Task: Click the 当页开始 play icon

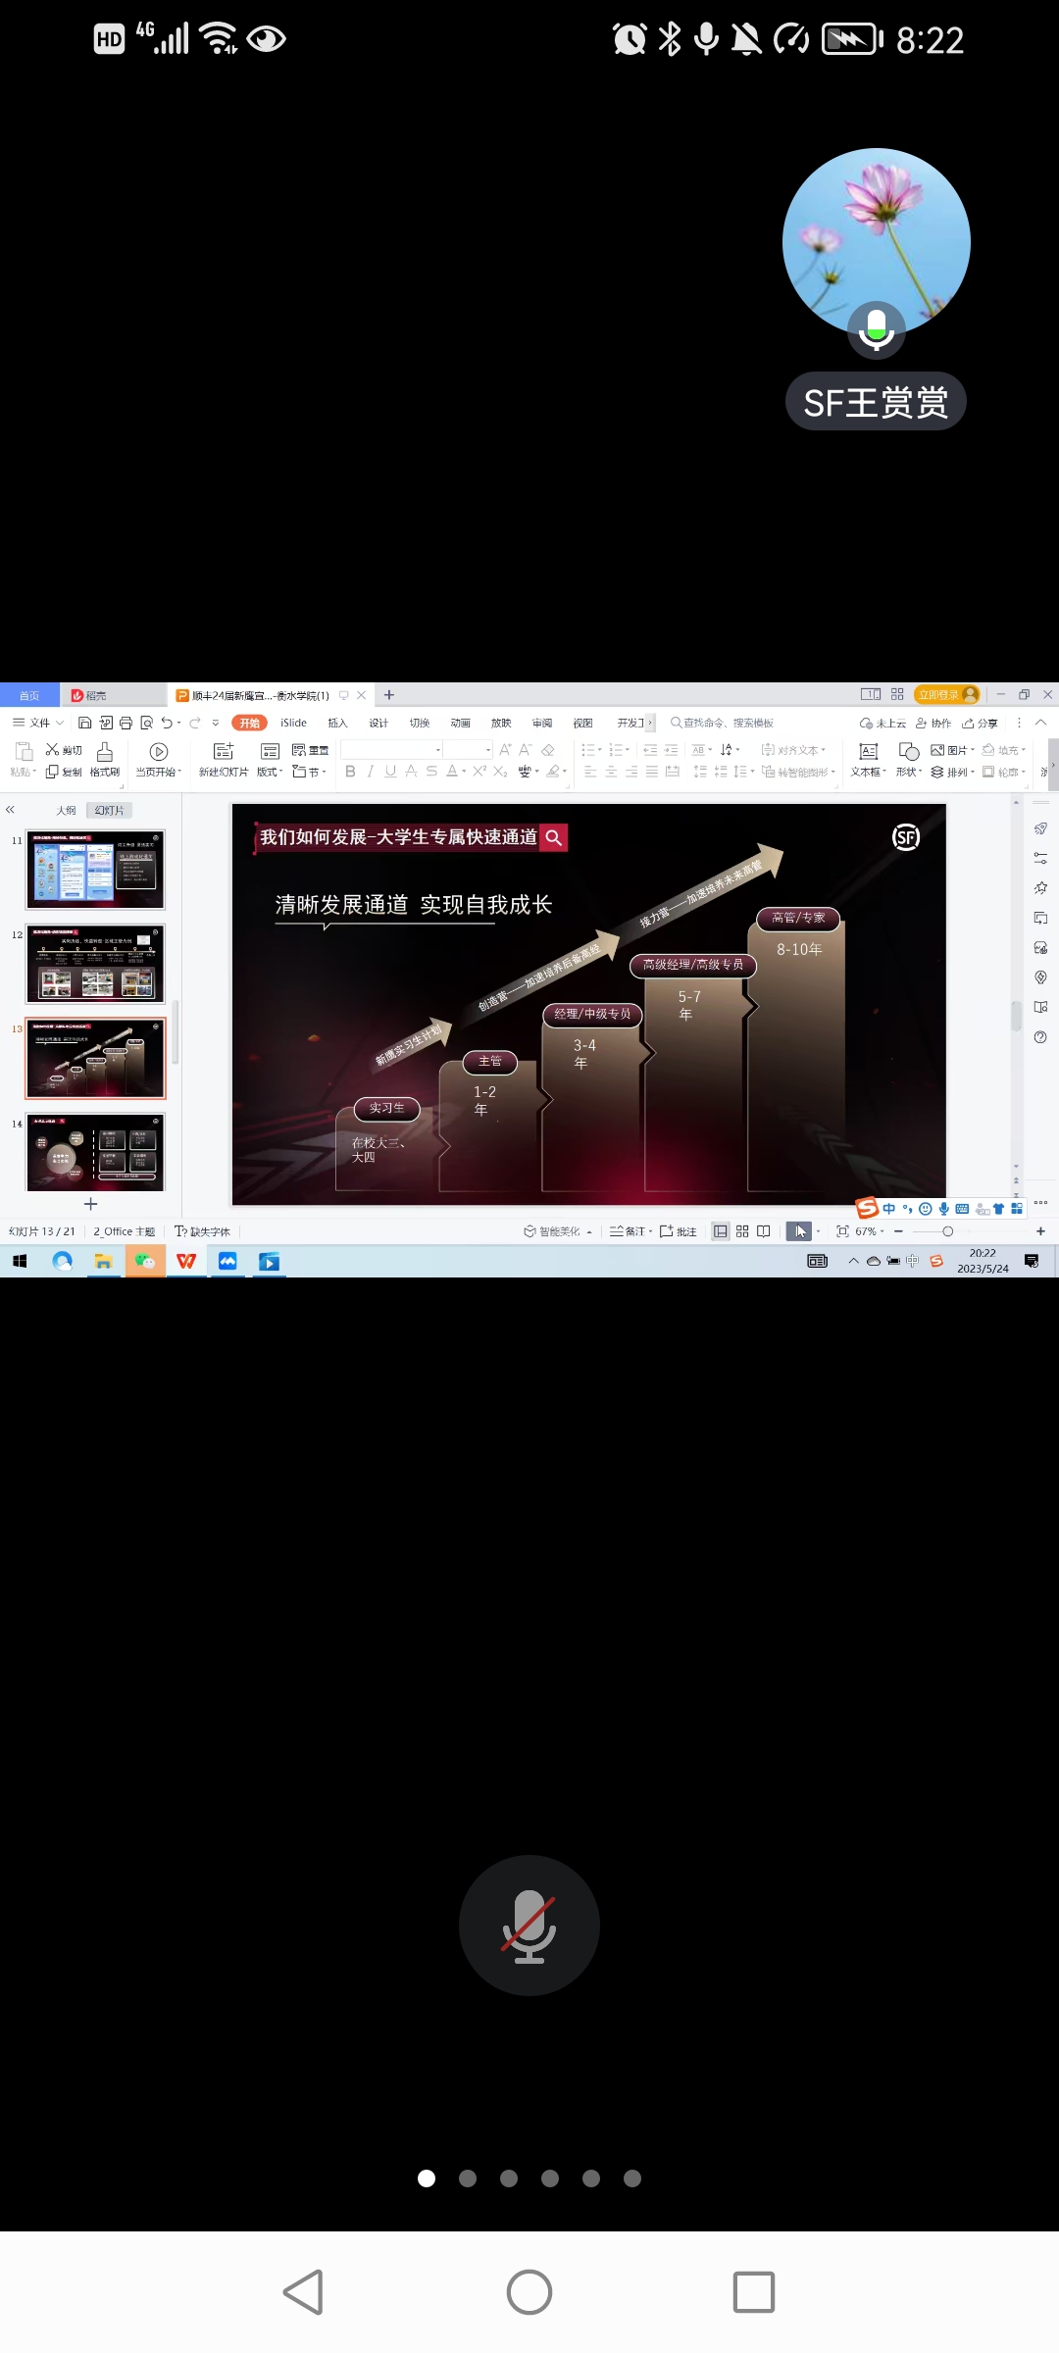Action: click(x=159, y=751)
